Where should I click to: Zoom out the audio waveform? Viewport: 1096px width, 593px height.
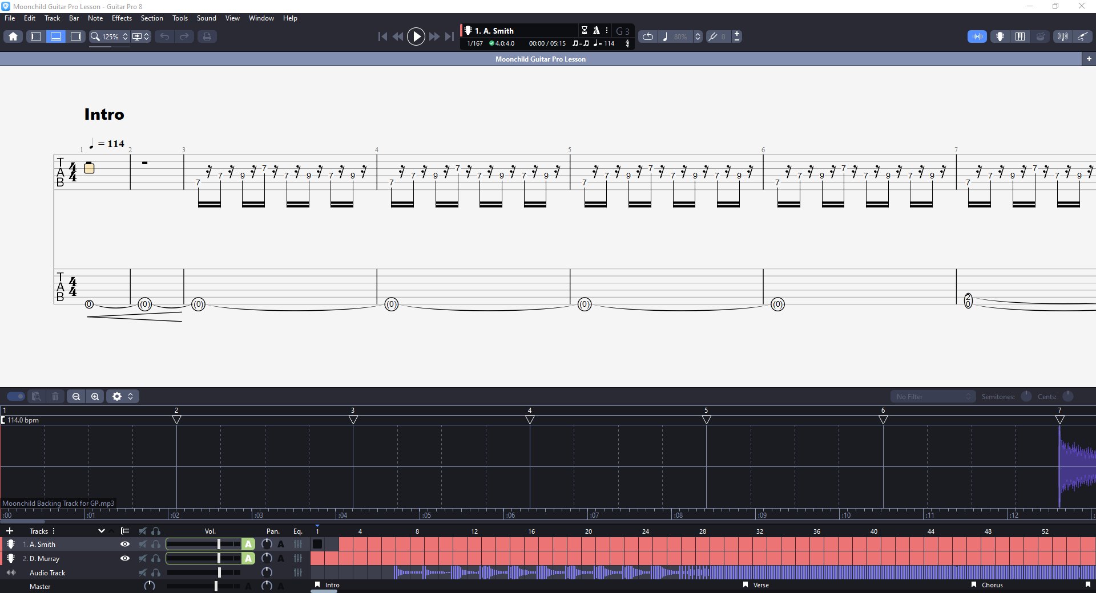point(76,396)
